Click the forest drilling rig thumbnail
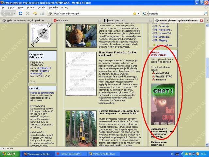Screen dimensions: 209x157 (81, 128)
